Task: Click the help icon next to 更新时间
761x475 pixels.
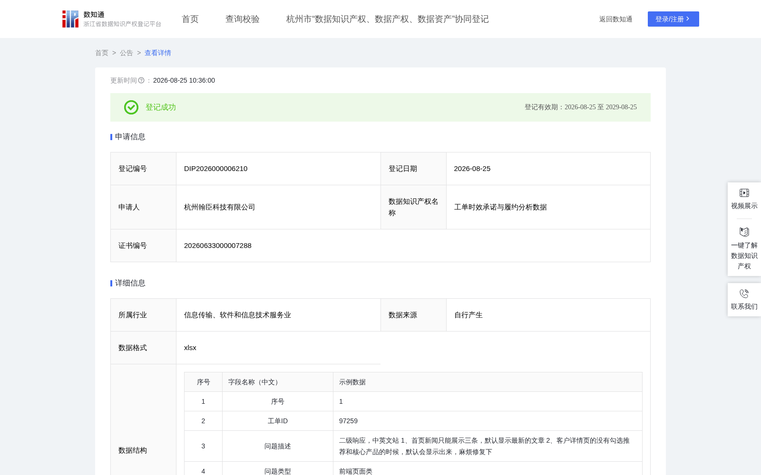Action: click(141, 80)
